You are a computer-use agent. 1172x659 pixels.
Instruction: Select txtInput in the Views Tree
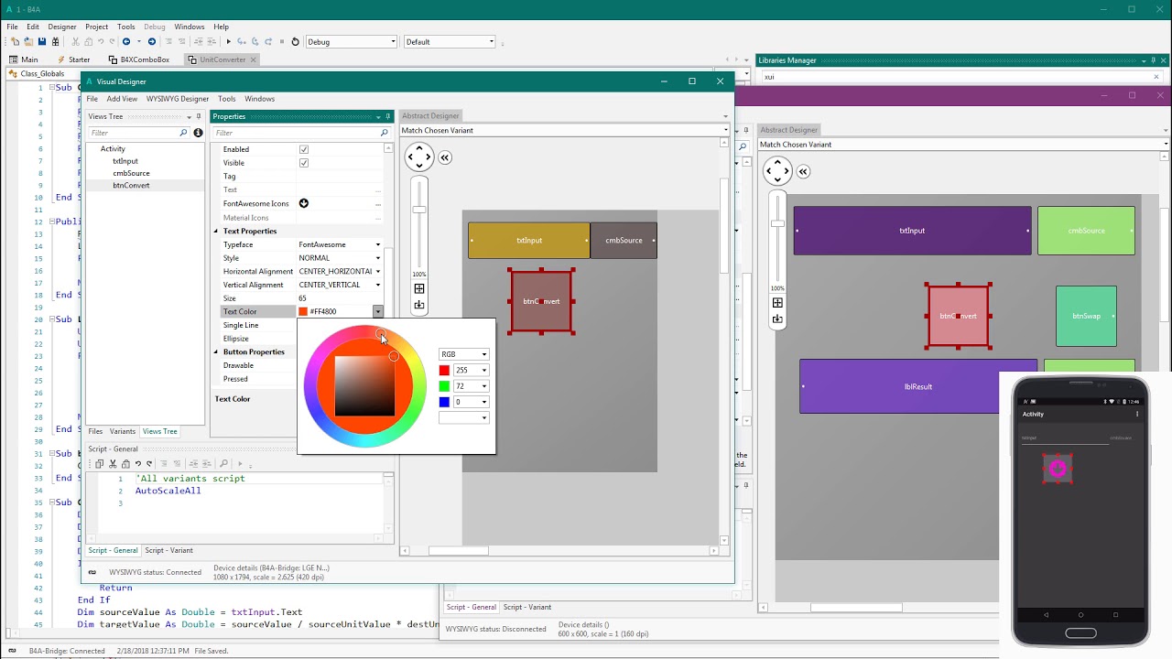(125, 161)
